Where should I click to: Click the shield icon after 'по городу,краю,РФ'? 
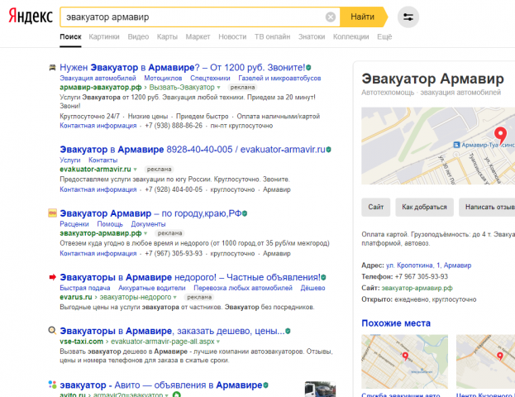pos(245,213)
